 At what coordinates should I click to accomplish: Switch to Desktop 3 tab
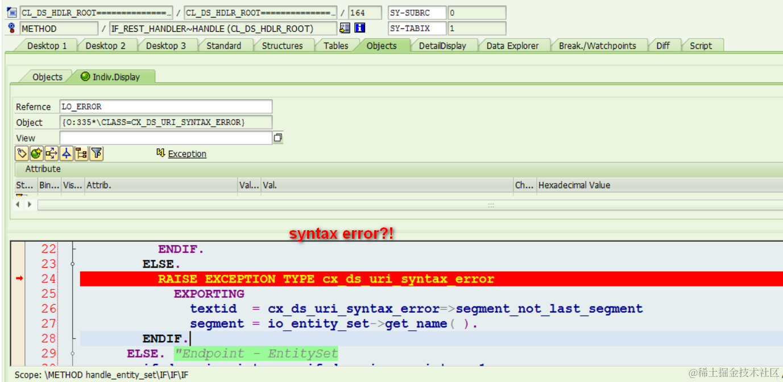click(x=166, y=45)
